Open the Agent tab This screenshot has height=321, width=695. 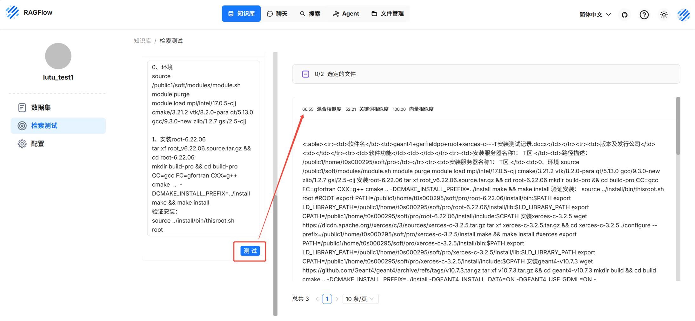[x=346, y=14]
